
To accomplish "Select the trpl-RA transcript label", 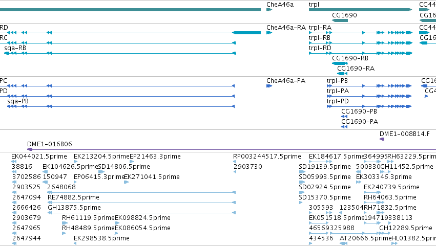I will tap(320, 28).
